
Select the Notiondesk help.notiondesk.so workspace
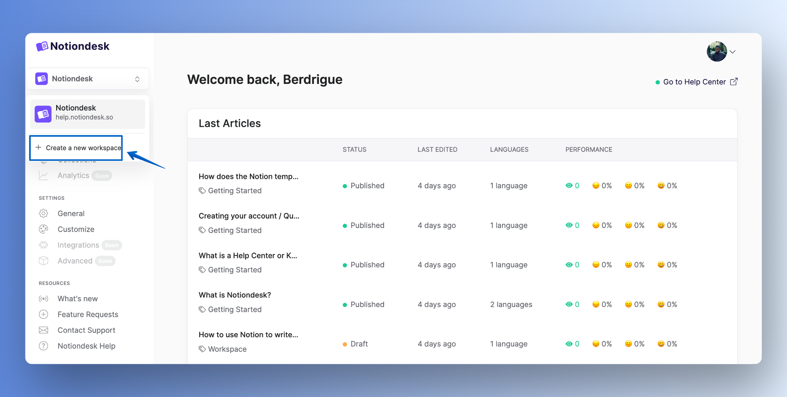click(88, 113)
